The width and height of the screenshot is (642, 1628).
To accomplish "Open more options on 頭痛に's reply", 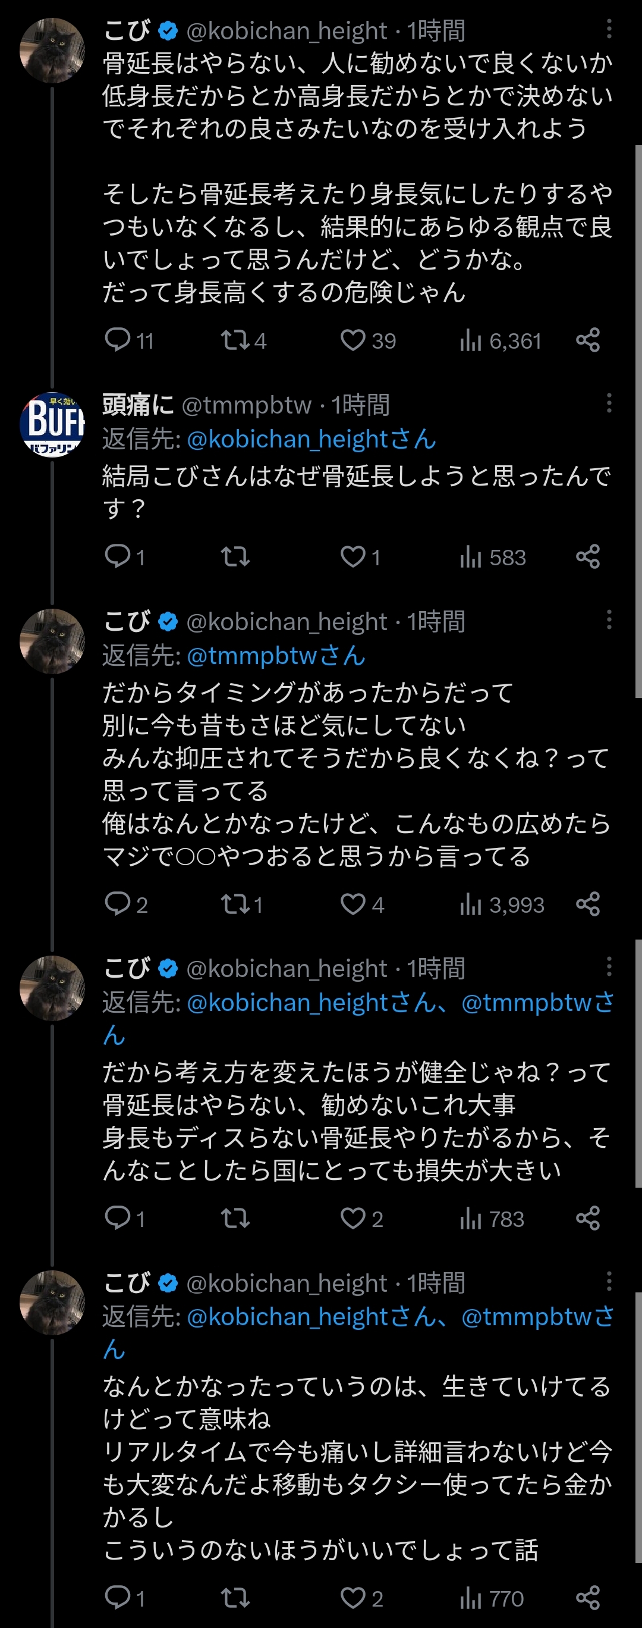I will [609, 403].
